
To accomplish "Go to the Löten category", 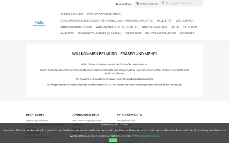I will coord(175,27).
